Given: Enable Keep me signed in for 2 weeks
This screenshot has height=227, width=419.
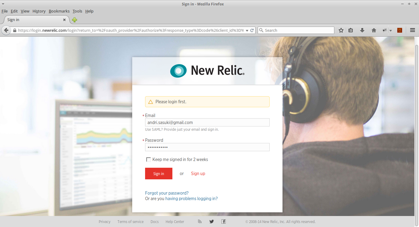Looking at the screenshot, I should (x=148, y=159).
